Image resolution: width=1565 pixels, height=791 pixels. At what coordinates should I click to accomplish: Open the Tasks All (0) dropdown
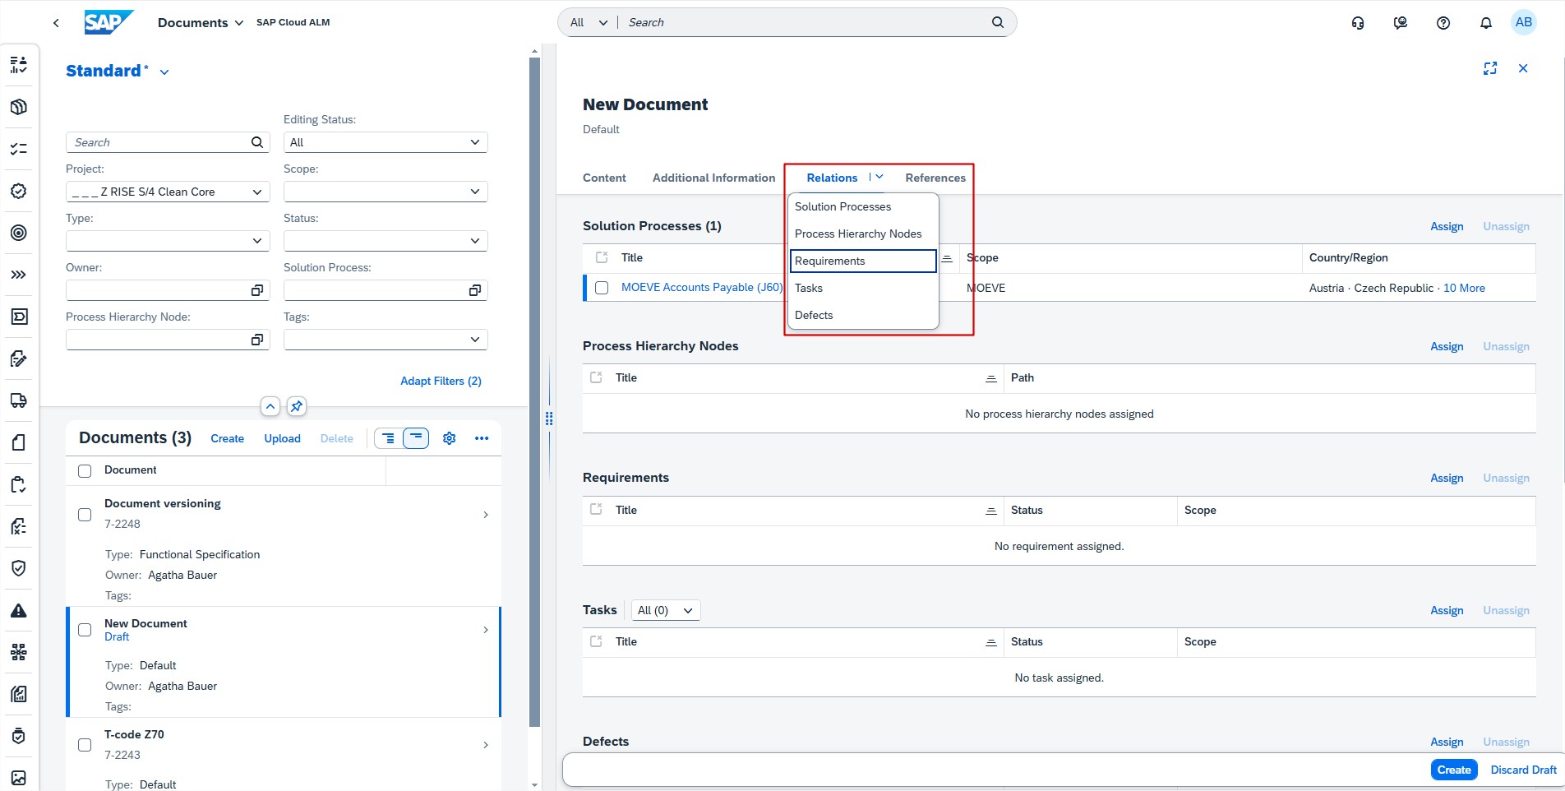[666, 610]
